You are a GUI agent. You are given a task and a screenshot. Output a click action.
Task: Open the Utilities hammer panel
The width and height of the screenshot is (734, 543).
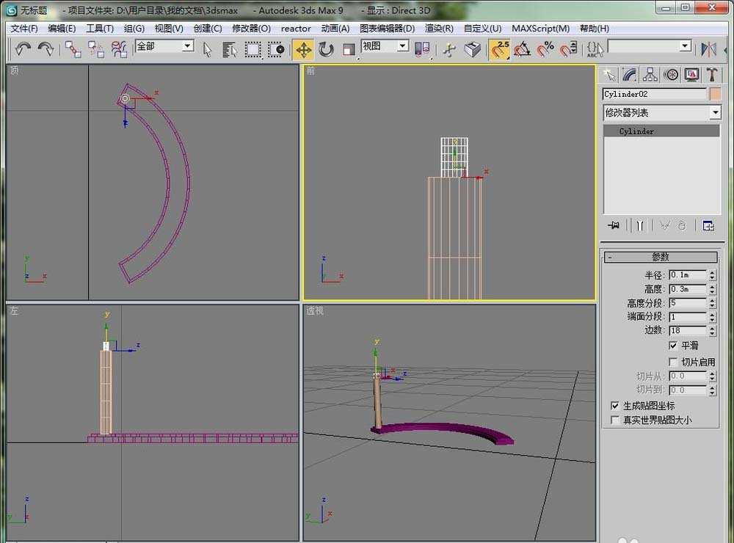pyautogui.click(x=712, y=74)
